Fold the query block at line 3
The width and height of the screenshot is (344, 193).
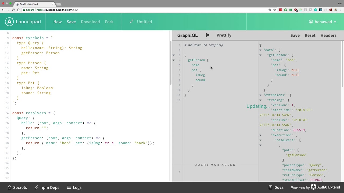[174, 55]
